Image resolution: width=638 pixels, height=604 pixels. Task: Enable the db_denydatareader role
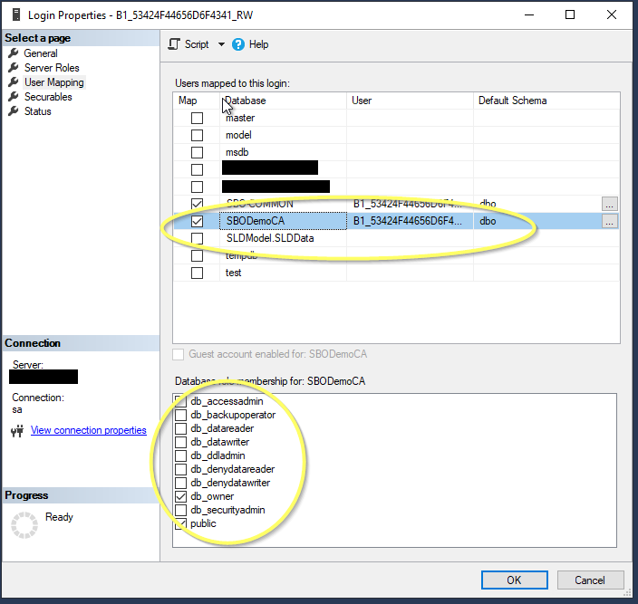(x=180, y=469)
